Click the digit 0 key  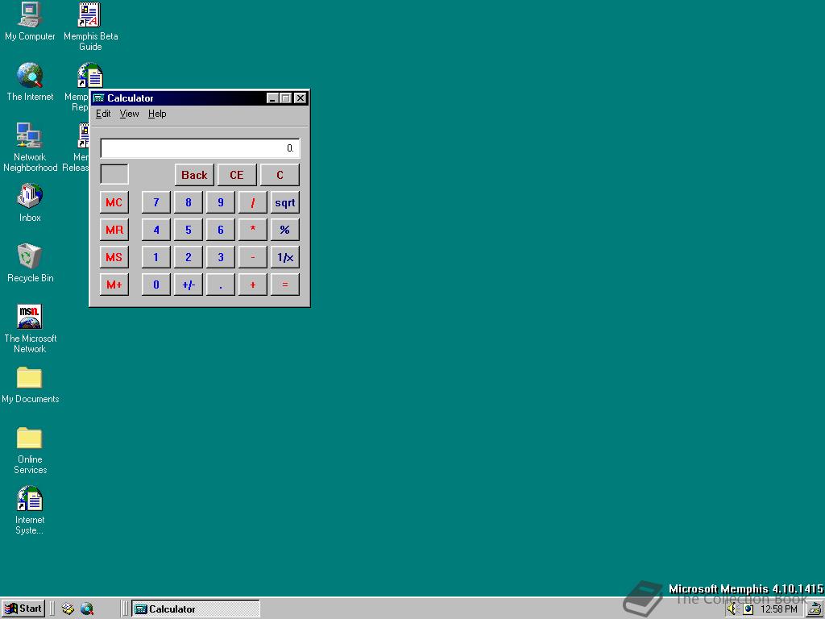(x=155, y=285)
